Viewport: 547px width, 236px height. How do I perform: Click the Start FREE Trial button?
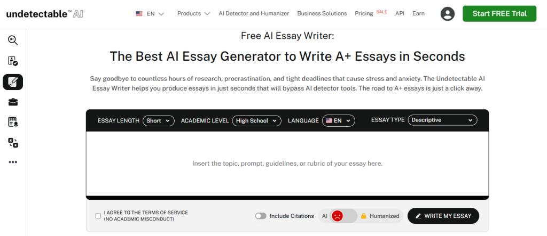pyautogui.click(x=499, y=13)
